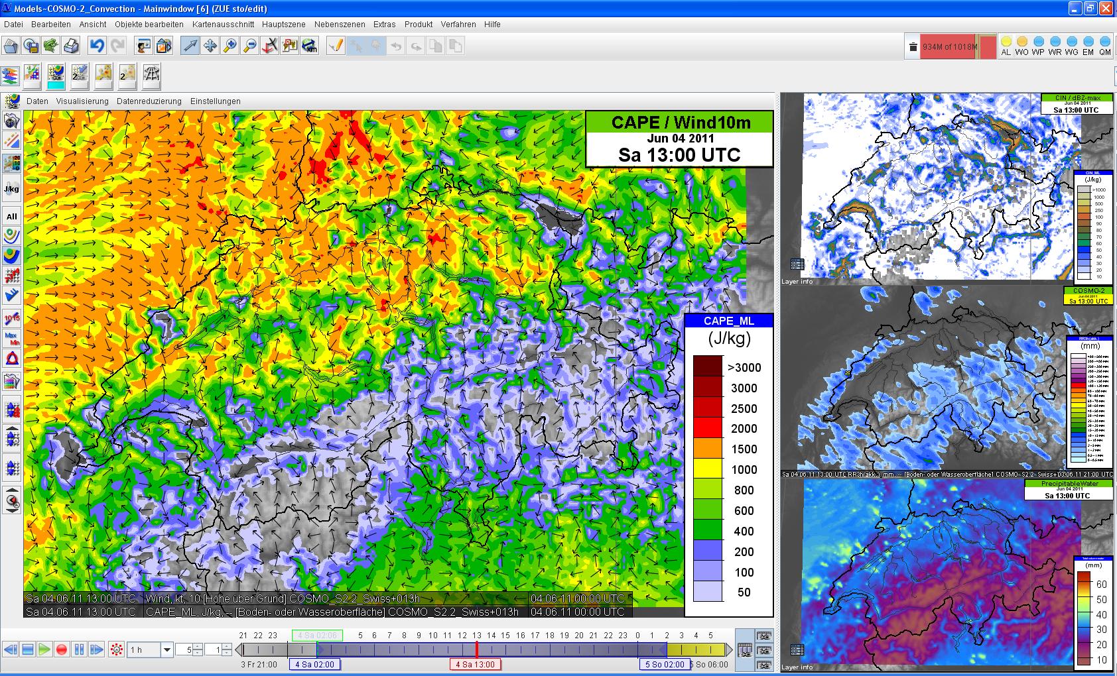Image resolution: width=1117 pixels, height=676 pixels.
Task: Select the zoom in magnifier tool
Action: [x=230, y=46]
